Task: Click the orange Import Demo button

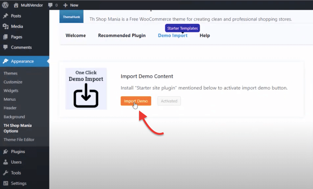Action: (x=136, y=101)
